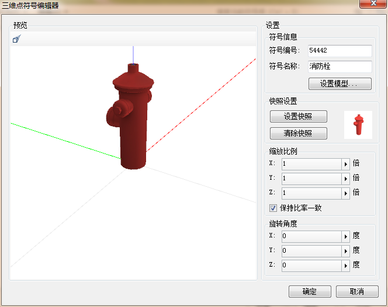Click the 符号编号 field showing 54442
The height and width of the screenshot is (307, 388).
(340, 51)
